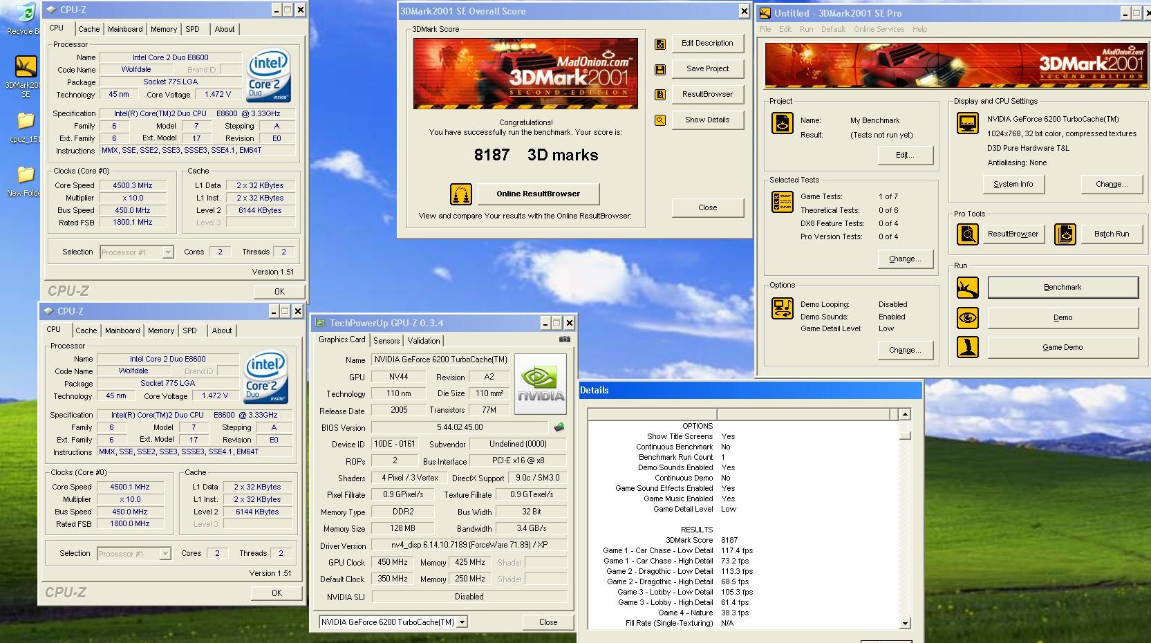Open the Online Services menu
Image resolution: width=1151 pixels, height=643 pixels.
879,29
